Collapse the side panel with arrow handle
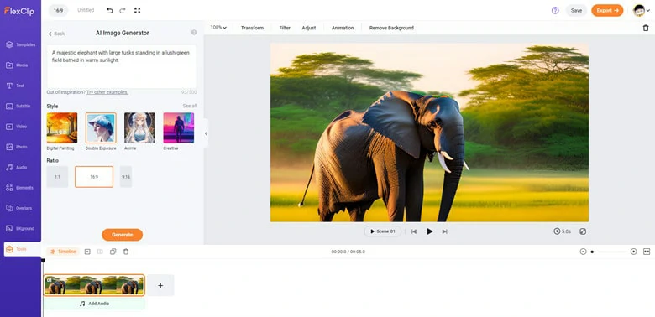Image resolution: width=655 pixels, height=317 pixels. point(206,133)
